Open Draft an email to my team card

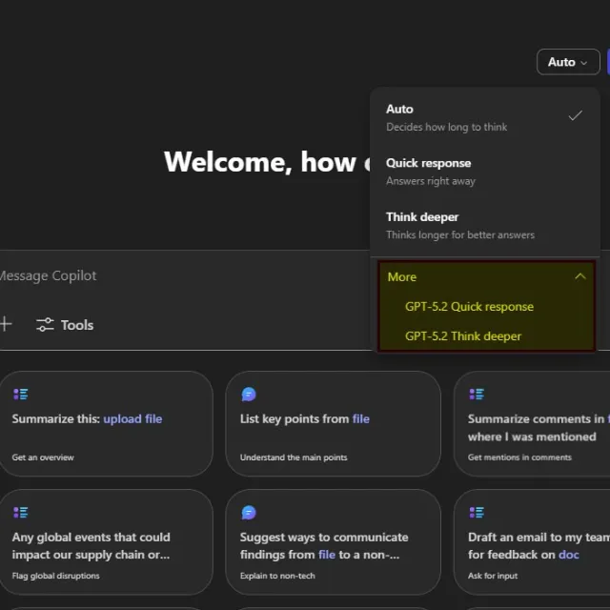click(532, 542)
